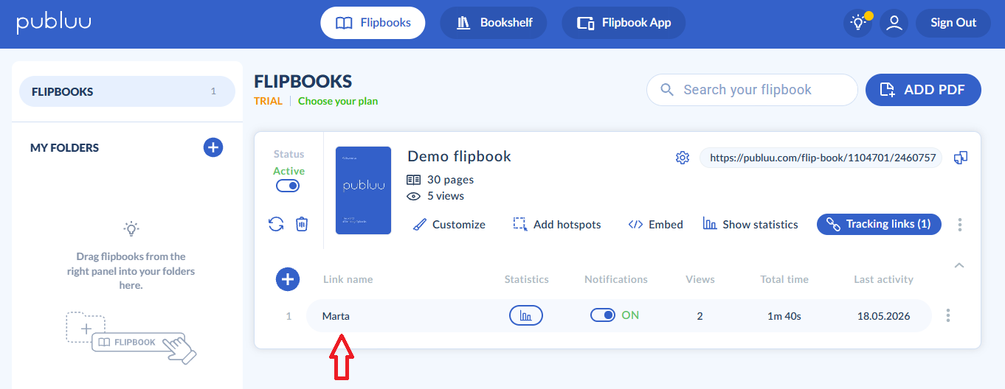1005x389 pixels.
Task: Open the Embed option
Action: [655, 224]
